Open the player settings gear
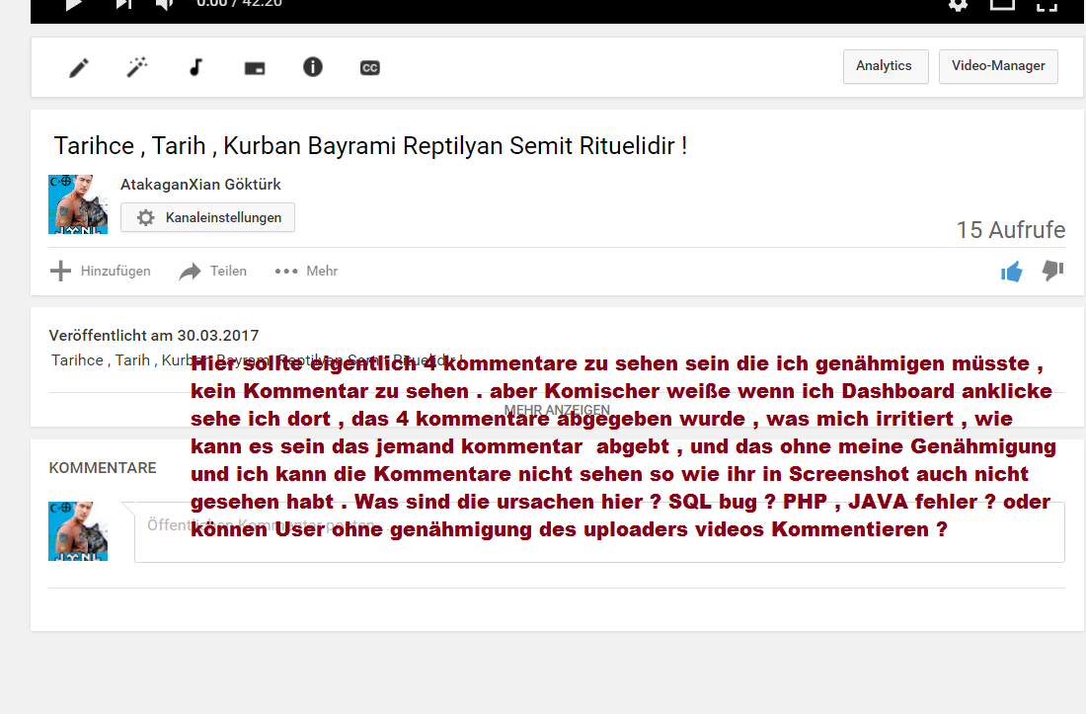 (958, 5)
